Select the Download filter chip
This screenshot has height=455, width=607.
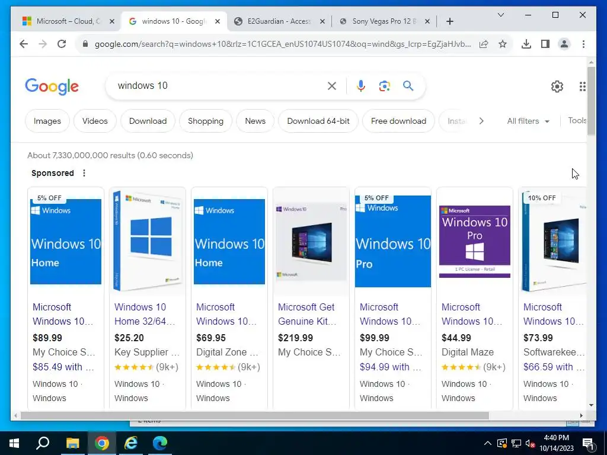pyautogui.click(x=148, y=121)
